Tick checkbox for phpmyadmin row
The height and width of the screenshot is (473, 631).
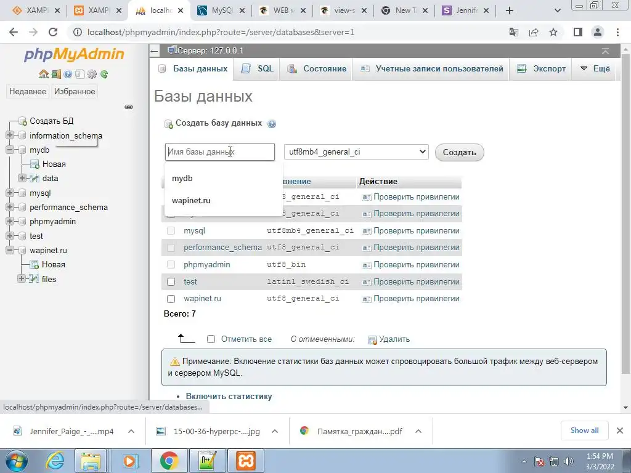tap(171, 264)
